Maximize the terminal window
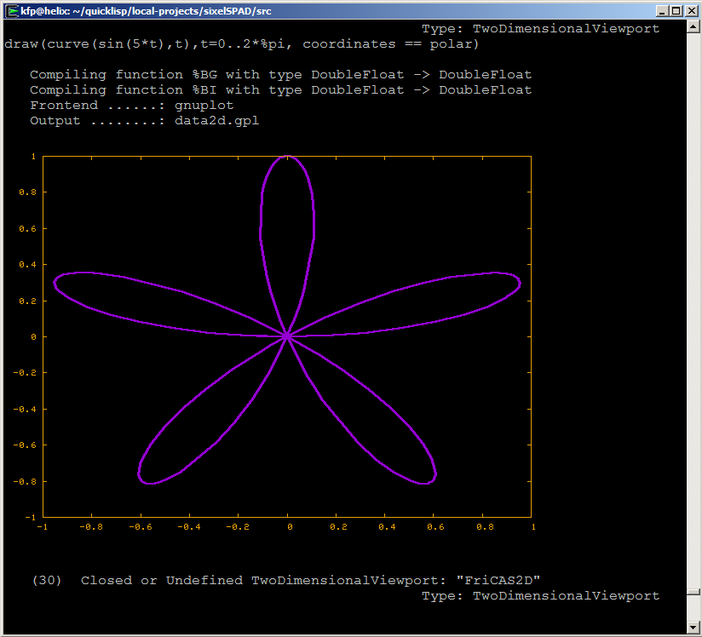The height and width of the screenshot is (637, 702). pyautogui.click(x=676, y=11)
